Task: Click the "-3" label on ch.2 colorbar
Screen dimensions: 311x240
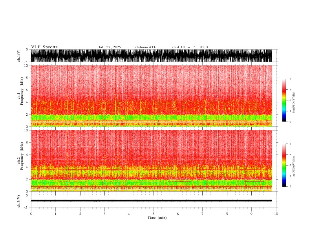Action: pos(290,144)
